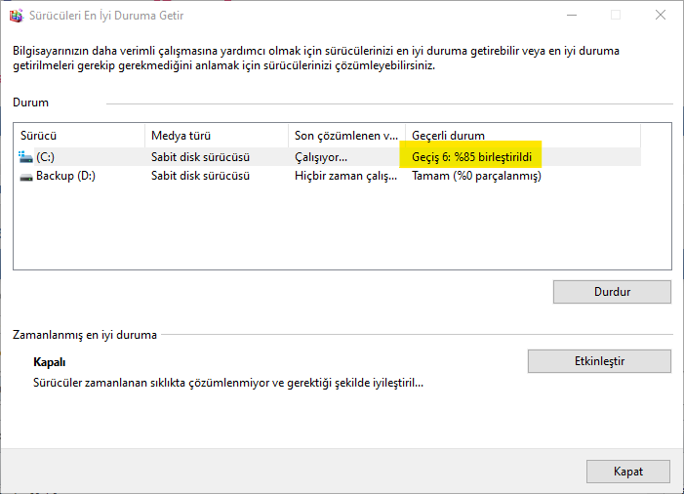684x494 pixels.
Task: Select the (C:) drive row
Action: (x=327, y=157)
